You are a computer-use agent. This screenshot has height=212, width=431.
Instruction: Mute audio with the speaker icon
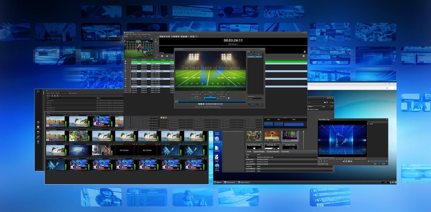click(x=369, y=161)
